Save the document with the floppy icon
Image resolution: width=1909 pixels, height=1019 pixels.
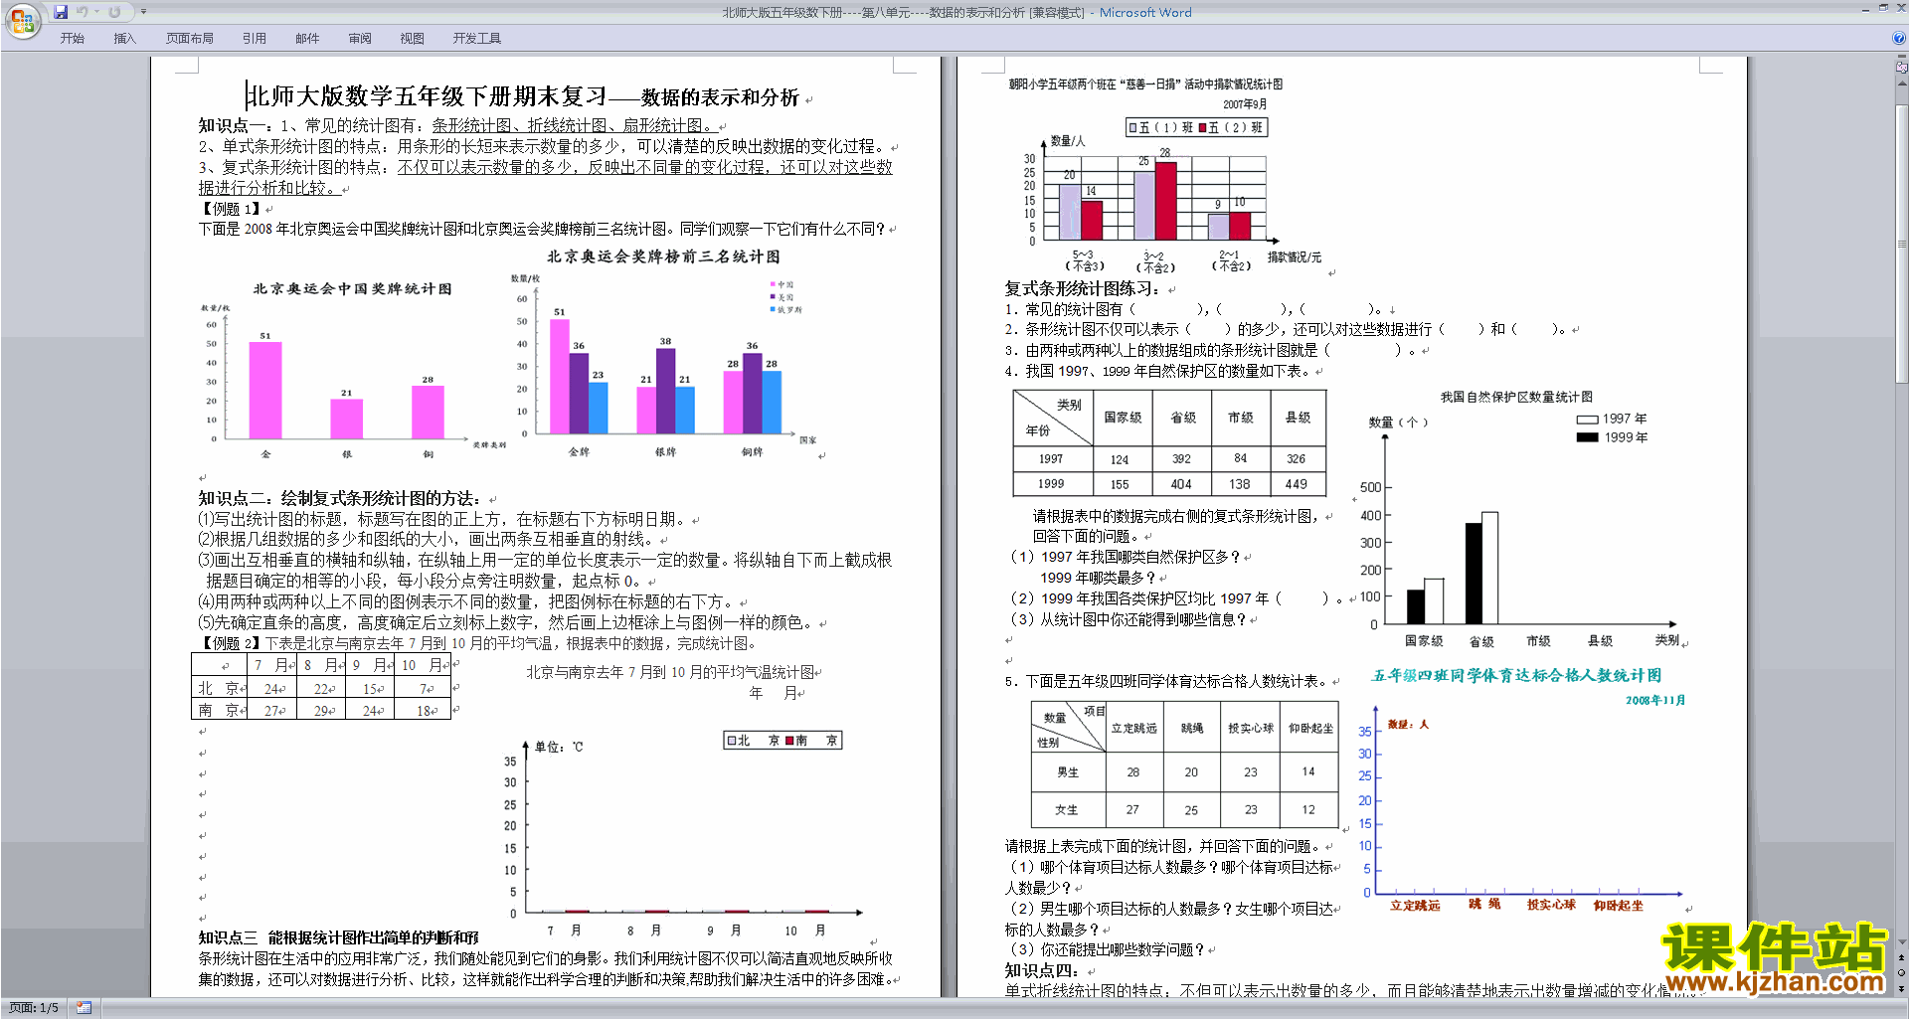click(x=61, y=12)
